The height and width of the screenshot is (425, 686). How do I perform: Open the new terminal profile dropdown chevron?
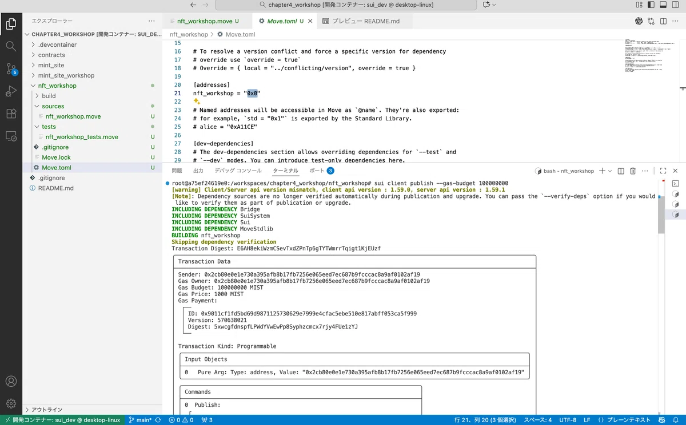[610, 171]
